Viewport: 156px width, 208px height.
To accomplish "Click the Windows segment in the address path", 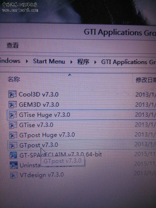I will (x=10, y=61).
